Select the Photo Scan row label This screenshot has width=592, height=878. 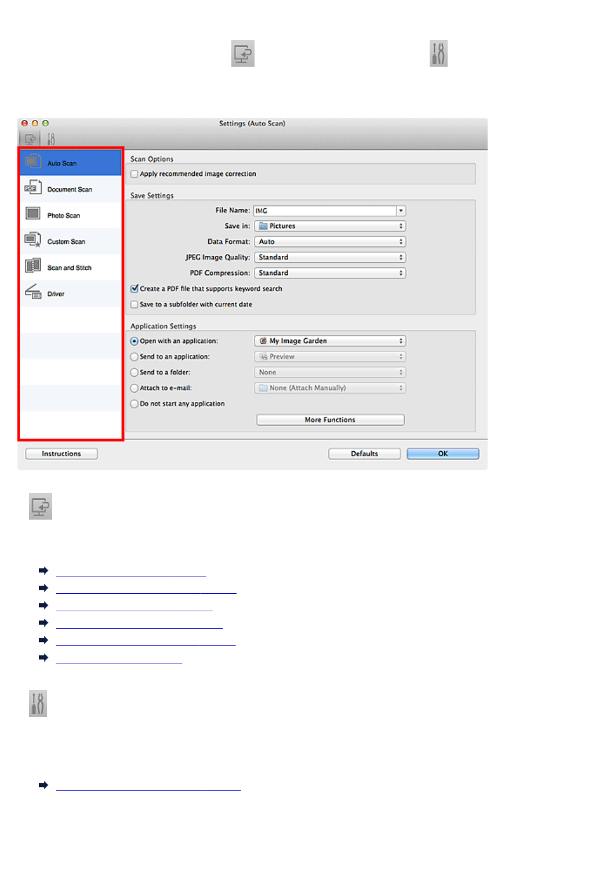click(x=64, y=216)
